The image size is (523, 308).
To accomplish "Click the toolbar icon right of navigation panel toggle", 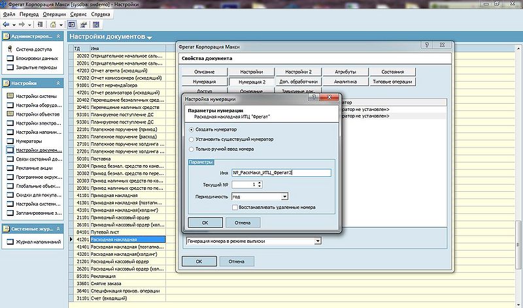I will pos(84,25).
